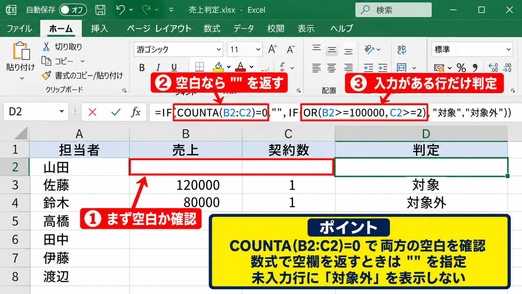Click the Increase Decimal icon

coord(493,67)
